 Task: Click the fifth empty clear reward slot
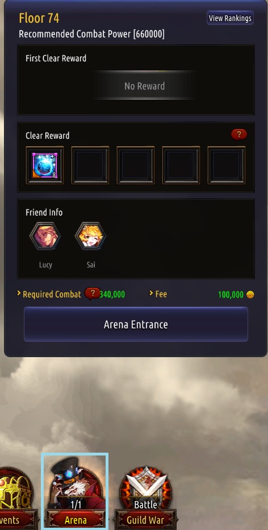click(226, 165)
